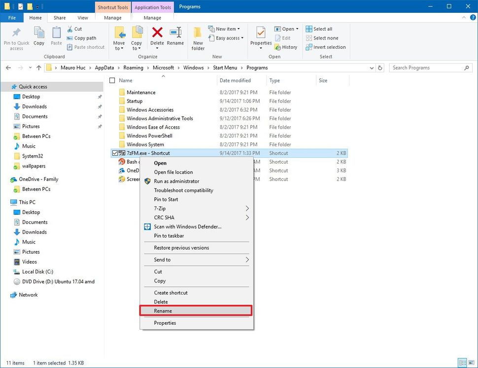Image resolution: width=478 pixels, height=368 pixels.
Task: Click the Invert selection button
Action: coord(326,47)
